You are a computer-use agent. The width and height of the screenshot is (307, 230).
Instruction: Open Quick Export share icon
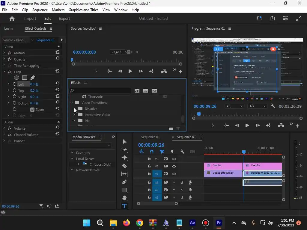(272, 18)
